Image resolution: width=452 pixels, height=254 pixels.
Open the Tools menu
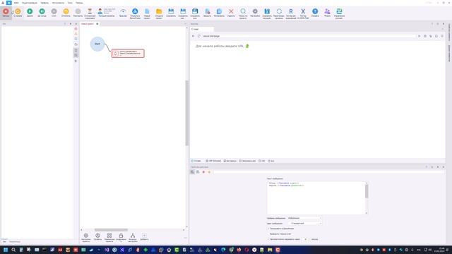click(58, 3)
